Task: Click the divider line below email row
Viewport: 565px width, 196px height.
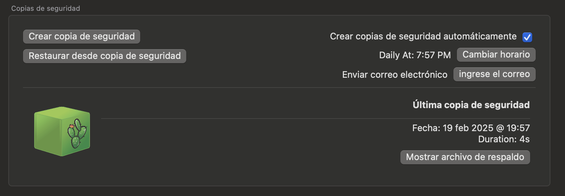Action: [279, 88]
